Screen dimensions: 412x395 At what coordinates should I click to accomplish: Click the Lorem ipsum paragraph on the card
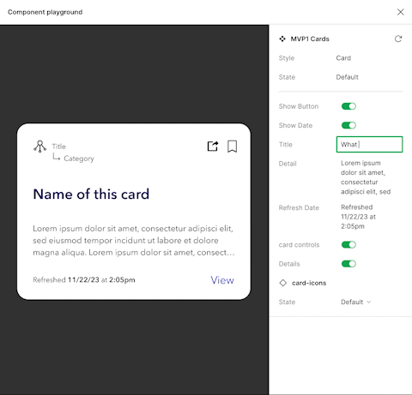point(134,241)
